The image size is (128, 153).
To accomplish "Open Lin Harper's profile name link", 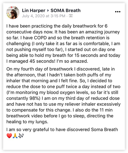I will 33,10.
